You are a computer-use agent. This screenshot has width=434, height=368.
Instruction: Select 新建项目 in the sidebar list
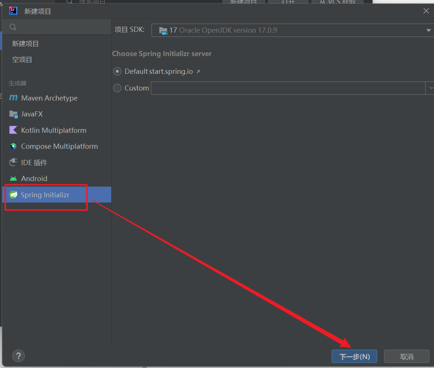pyautogui.click(x=56, y=44)
